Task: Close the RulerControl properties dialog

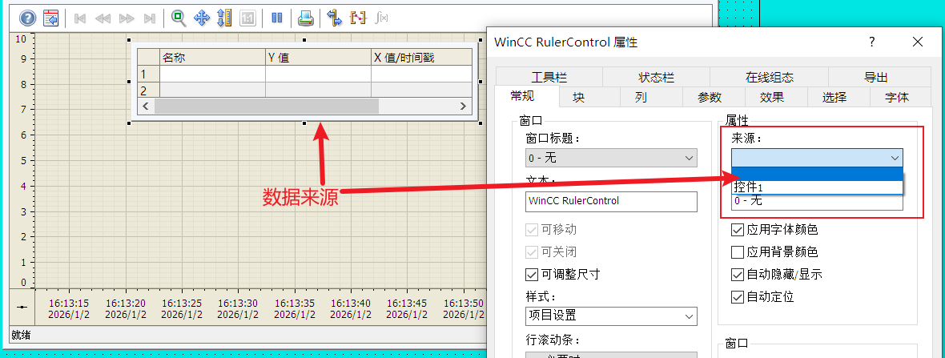Action: pyautogui.click(x=917, y=42)
